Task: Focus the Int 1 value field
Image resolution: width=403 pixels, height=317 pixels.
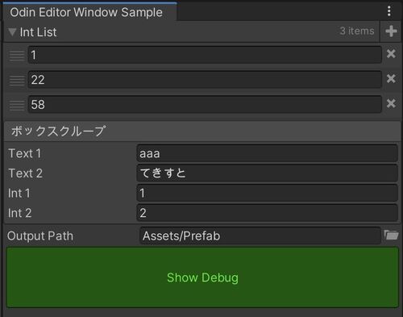Action: click(x=267, y=193)
